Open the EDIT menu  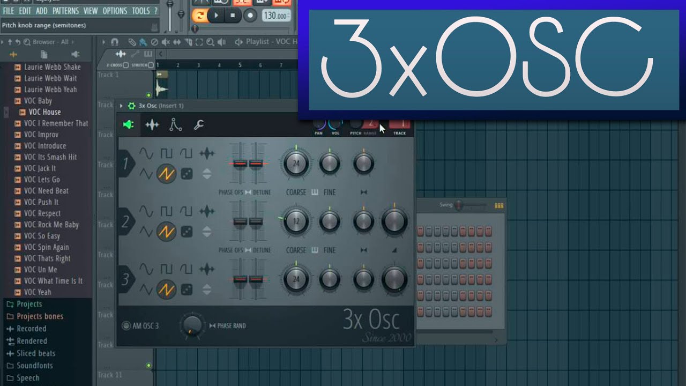[x=25, y=11]
